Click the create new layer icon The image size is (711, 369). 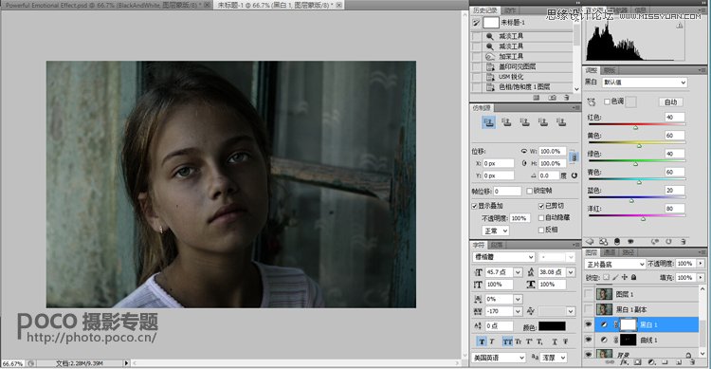click(x=679, y=362)
